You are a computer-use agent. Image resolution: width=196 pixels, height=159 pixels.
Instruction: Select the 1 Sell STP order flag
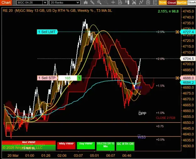point(47,78)
